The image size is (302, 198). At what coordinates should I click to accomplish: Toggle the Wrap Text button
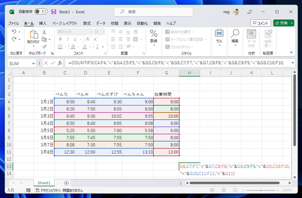pos(136,32)
